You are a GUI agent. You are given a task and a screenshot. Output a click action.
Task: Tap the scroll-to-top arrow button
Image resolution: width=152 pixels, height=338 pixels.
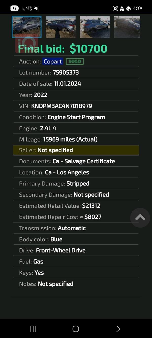140,217
